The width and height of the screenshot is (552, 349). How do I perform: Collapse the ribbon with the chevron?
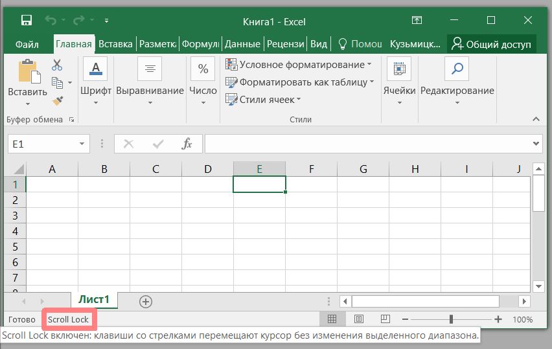[536, 119]
